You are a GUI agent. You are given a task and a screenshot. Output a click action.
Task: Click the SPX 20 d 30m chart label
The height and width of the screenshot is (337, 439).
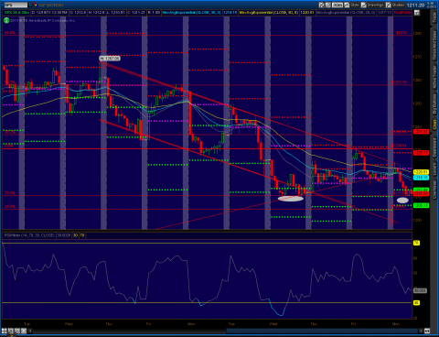tap(16, 13)
